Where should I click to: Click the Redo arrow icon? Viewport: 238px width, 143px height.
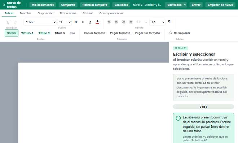15,22
